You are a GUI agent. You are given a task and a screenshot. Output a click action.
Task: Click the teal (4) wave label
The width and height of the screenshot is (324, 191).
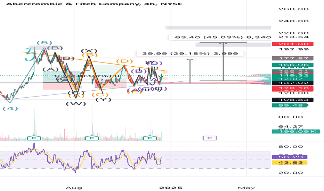pos(10,108)
